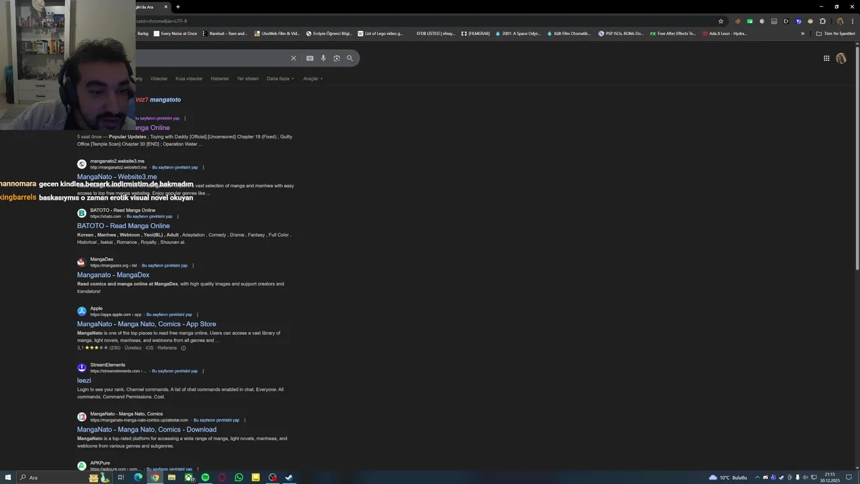This screenshot has width=860, height=484.
Task: Open Xbox app from the taskbar
Action: click(189, 477)
